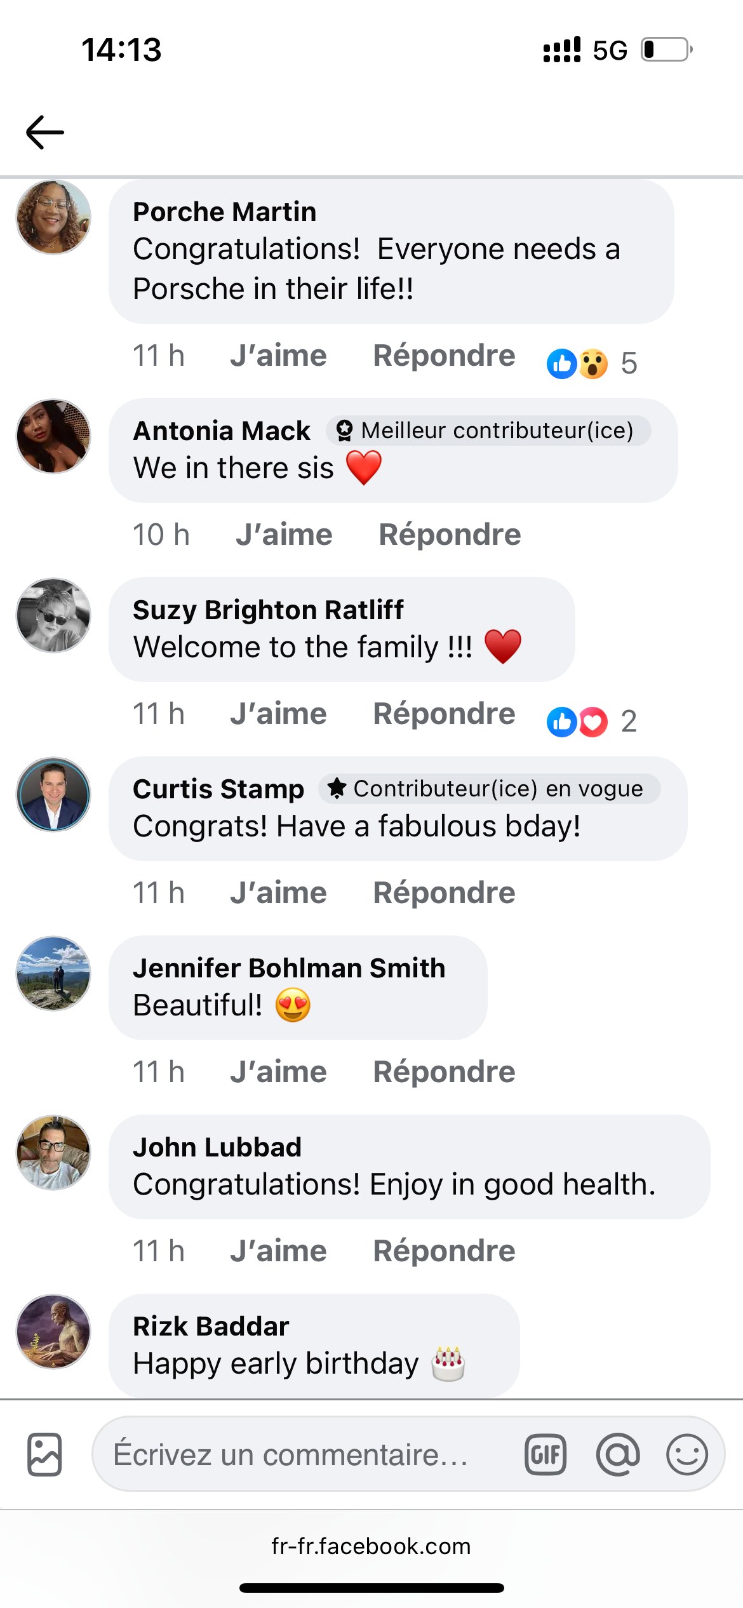Tap the @ mention icon

point(617,1454)
